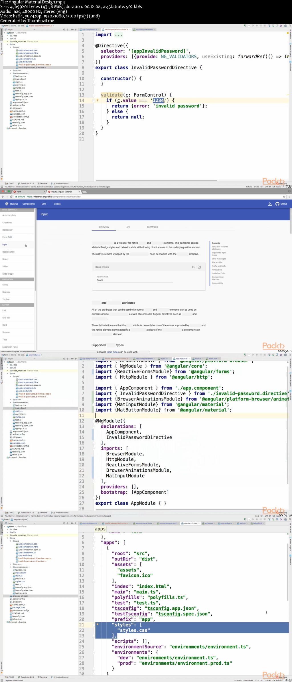The width and height of the screenshot is (292, 682).
Task: Jump to 'Prefix and Suffix' in Contents
Action: point(219,266)
